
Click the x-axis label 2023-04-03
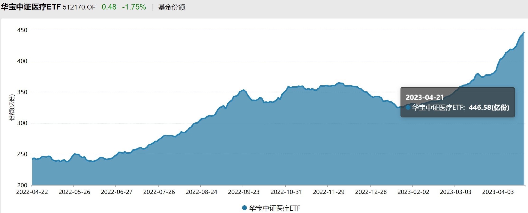[498, 192]
